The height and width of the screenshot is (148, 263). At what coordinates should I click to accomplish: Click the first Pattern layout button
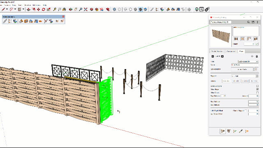point(226,81)
